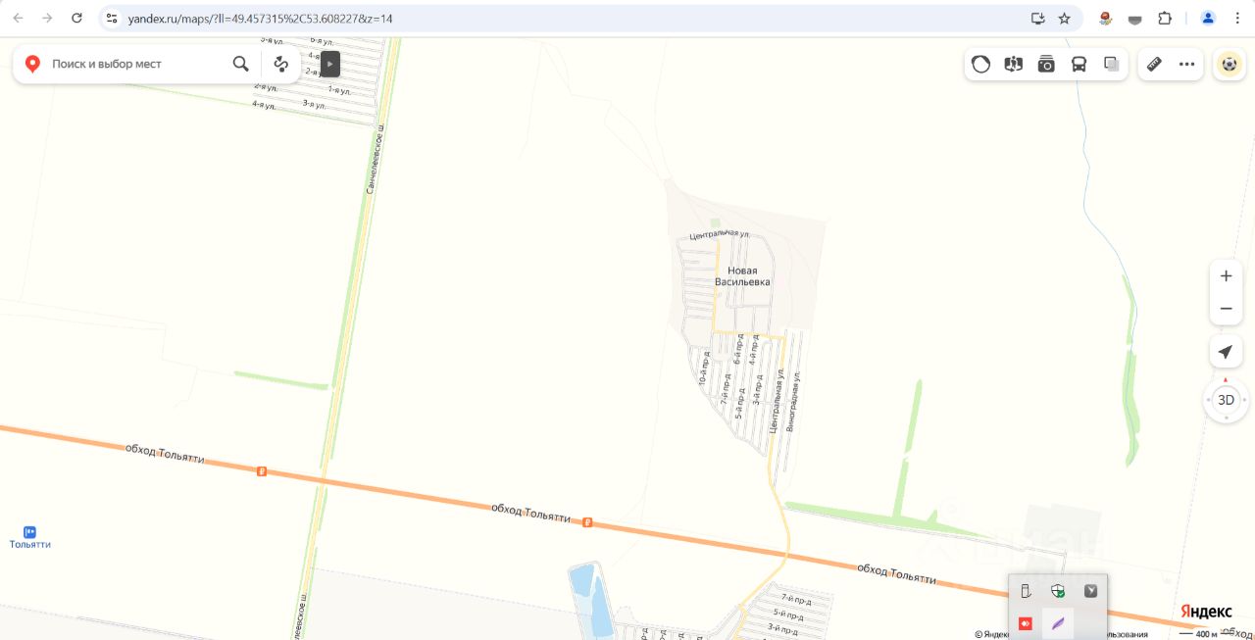
Task: Toggle street panoramas layer icon
Action: [x=1014, y=64]
